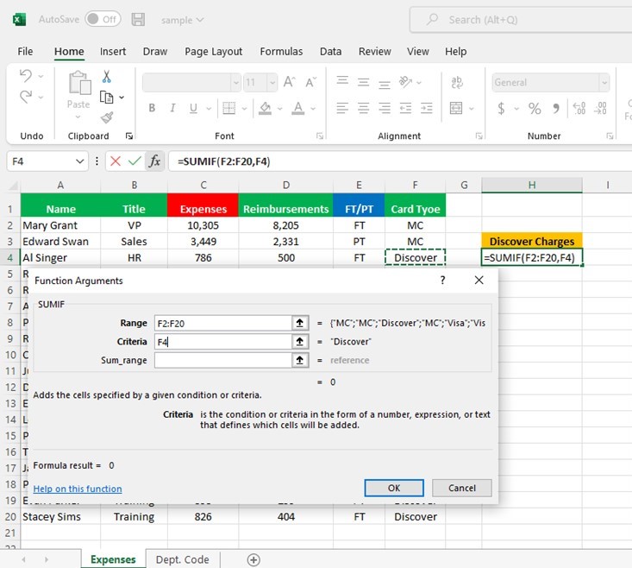Click the Redo arrow icon
This screenshot has width=632, height=568.
(x=26, y=97)
